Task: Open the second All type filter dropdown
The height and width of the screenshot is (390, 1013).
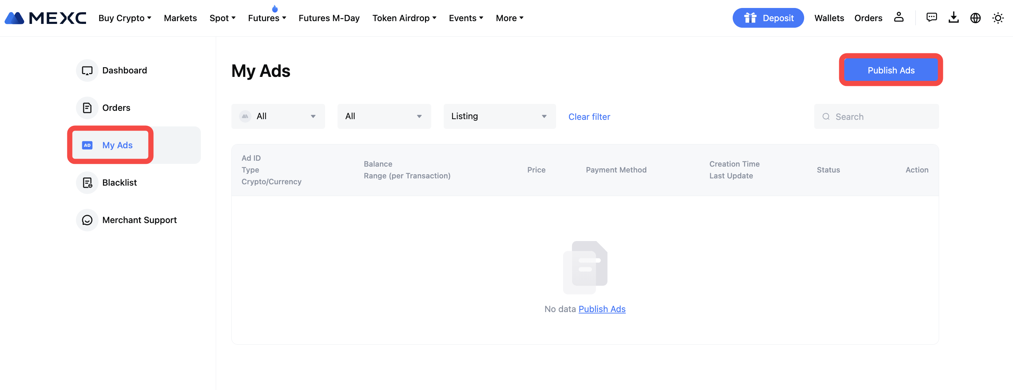Action: (x=384, y=116)
